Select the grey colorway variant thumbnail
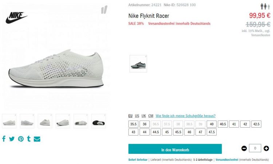Viewport: 273px width, 164px height. pyautogui.click(x=138, y=64)
